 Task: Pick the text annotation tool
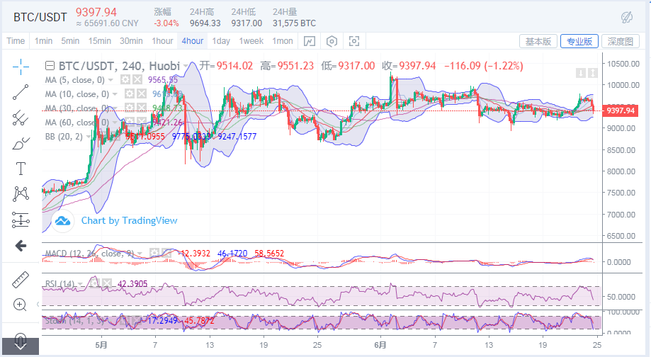coord(21,168)
